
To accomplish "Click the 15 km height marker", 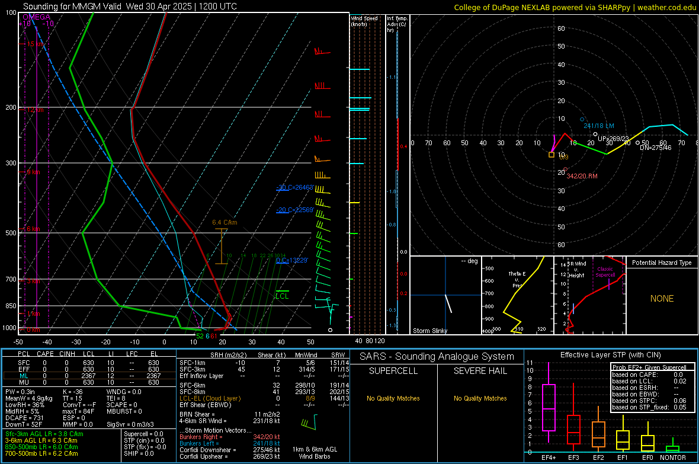I will [x=36, y=44].
